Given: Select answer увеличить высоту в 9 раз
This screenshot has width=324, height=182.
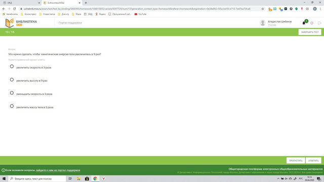Looking at the screenshot, I should 12,80.
